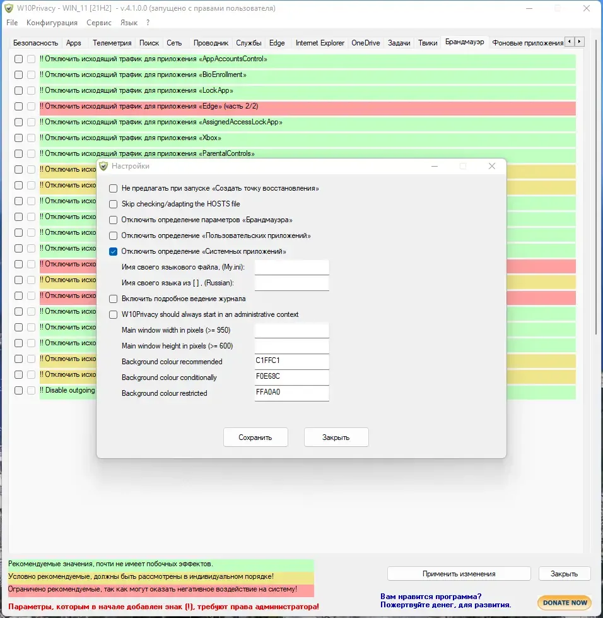Image resolution: width=603 pixels, height=618 pixels.
Task: Enable Skip checking/adapting the HOSTS file
Action: pyautogui.click(x=113, y=204)
